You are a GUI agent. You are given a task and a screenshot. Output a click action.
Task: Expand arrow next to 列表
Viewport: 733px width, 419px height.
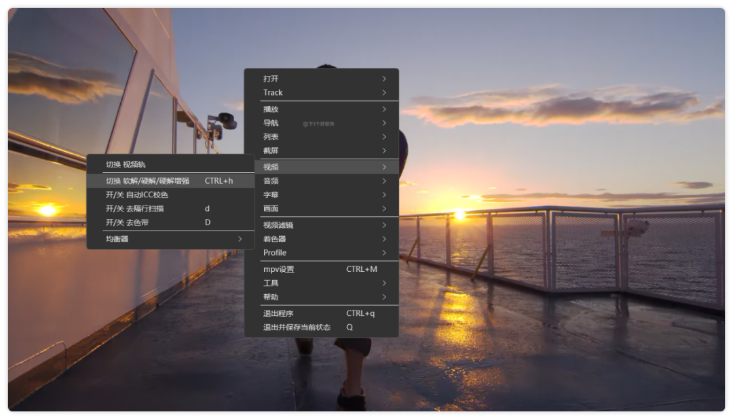(384, 137)
